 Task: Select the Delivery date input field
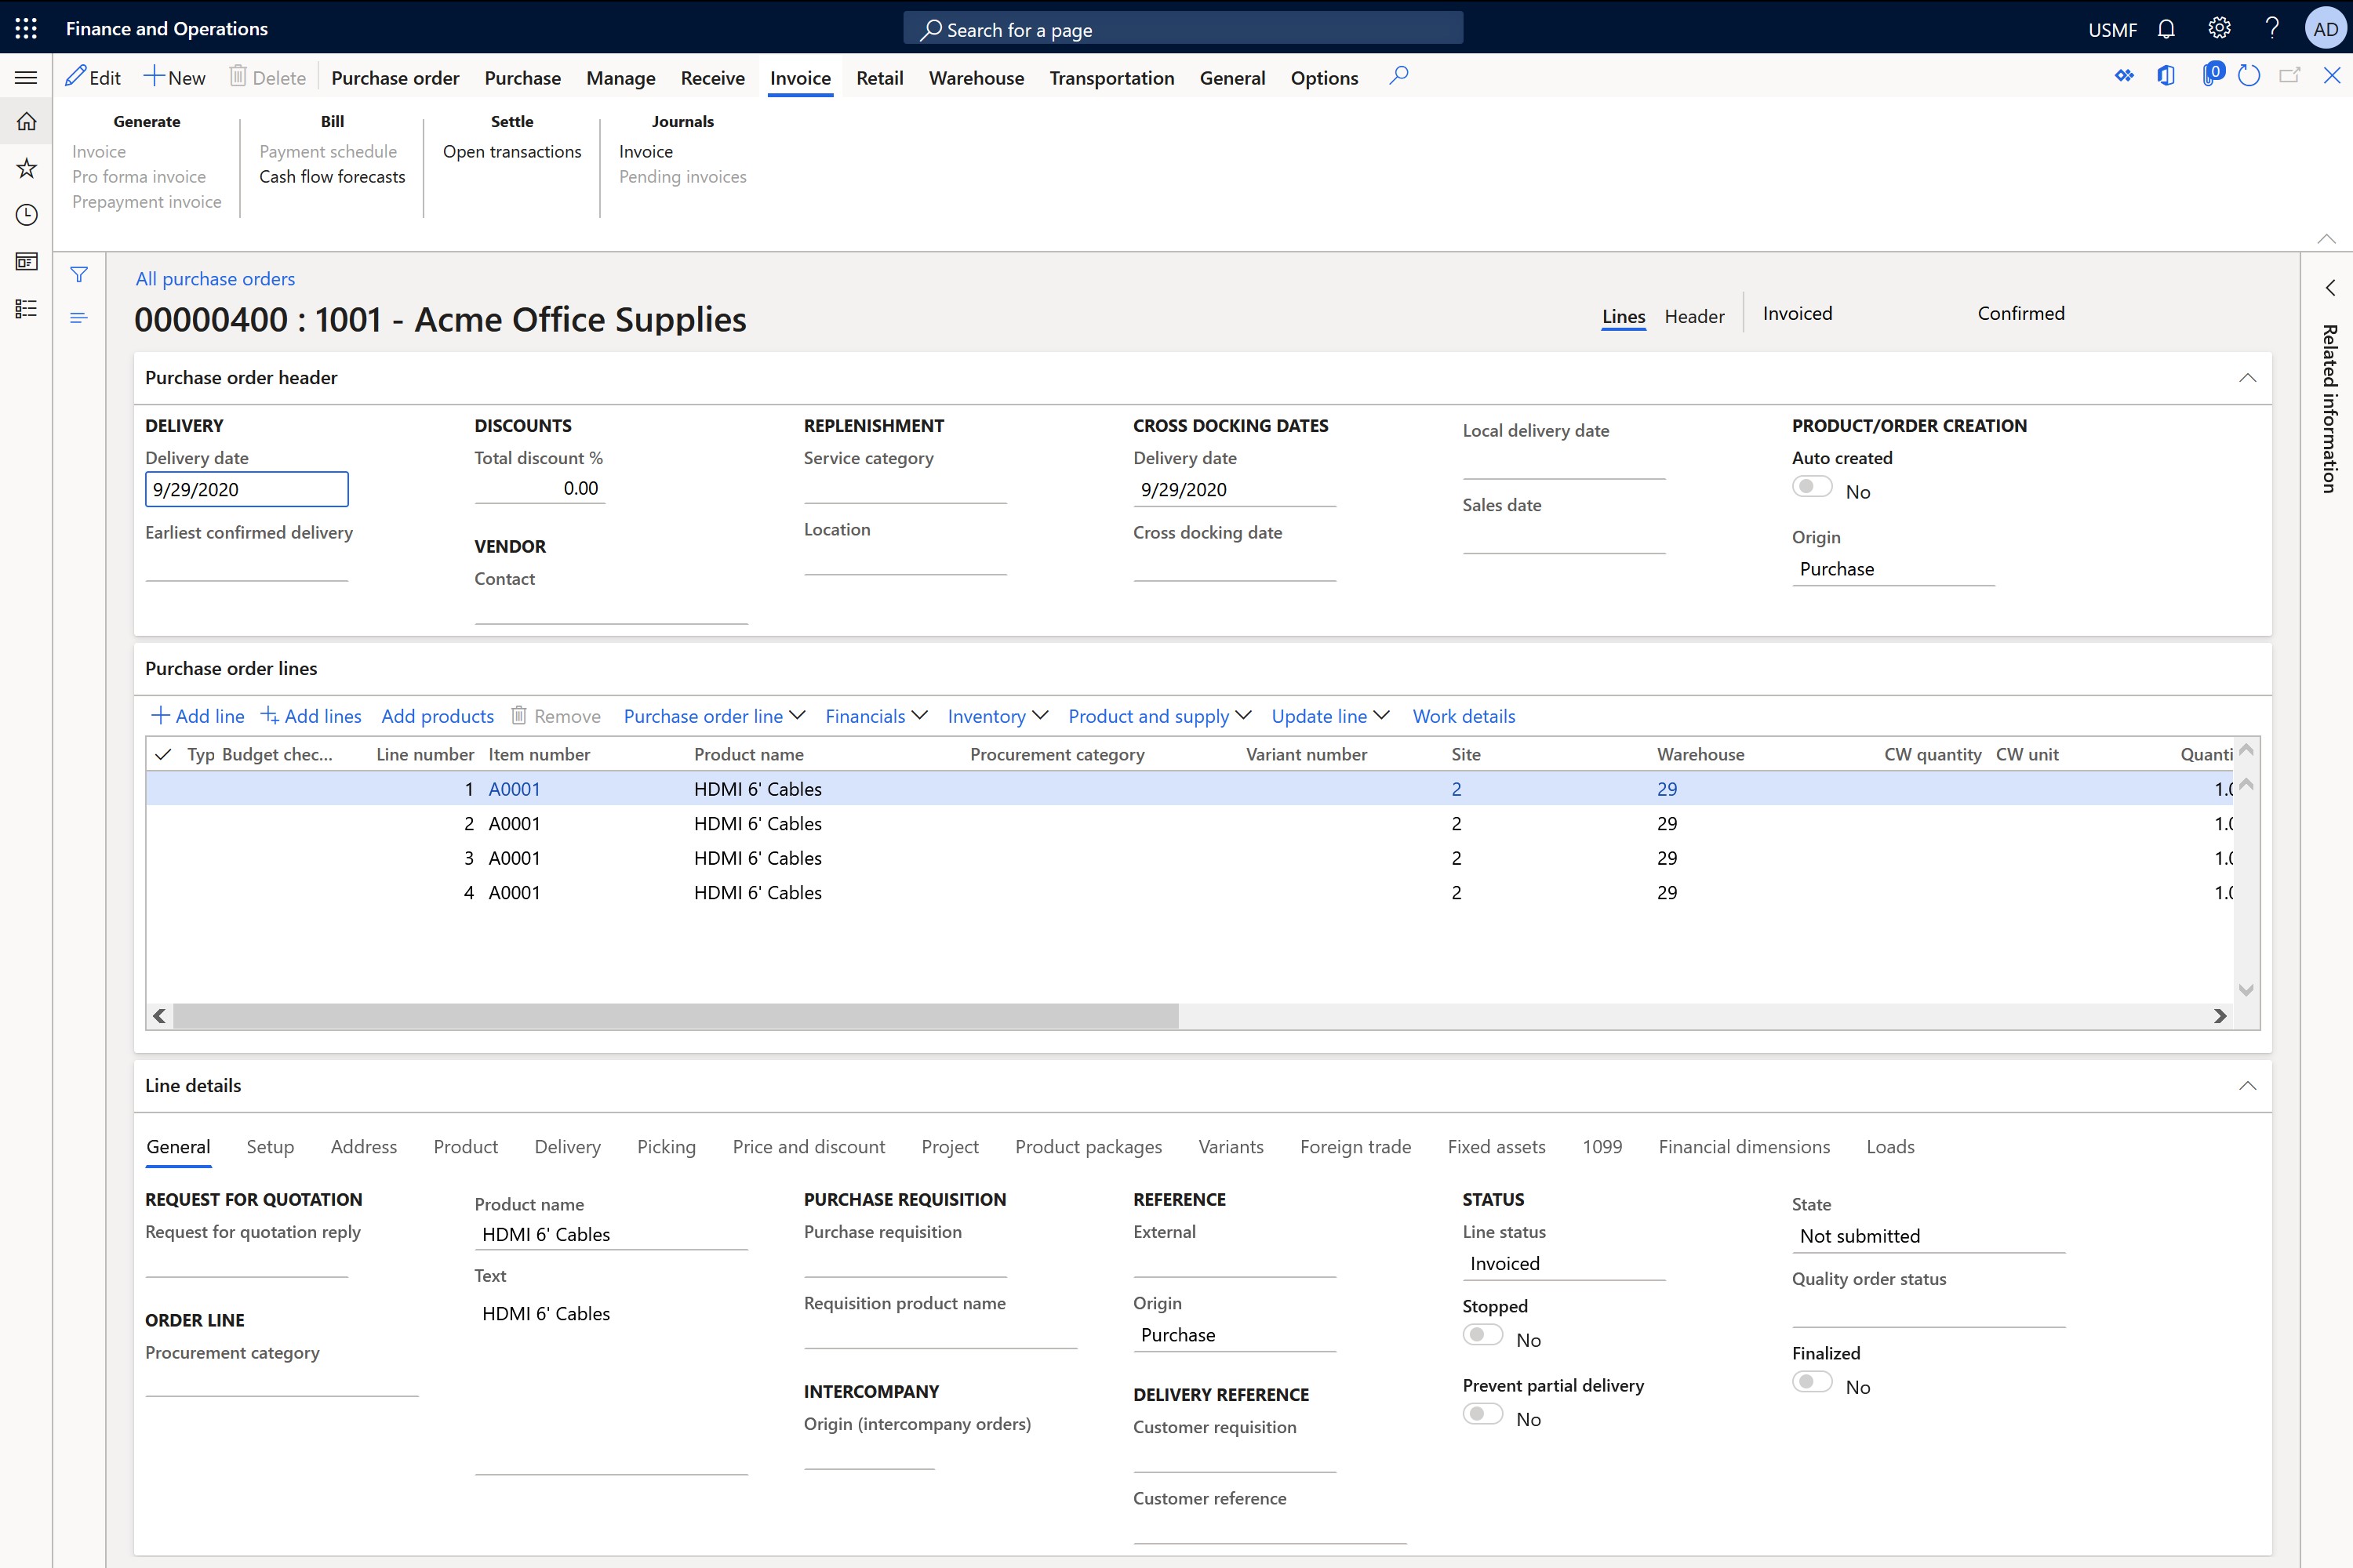click(x=245, y=488)
